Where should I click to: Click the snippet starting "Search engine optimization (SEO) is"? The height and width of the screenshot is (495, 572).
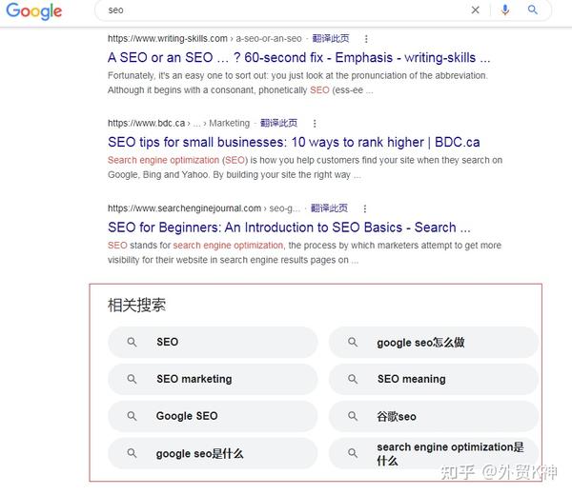pos(305,168)
